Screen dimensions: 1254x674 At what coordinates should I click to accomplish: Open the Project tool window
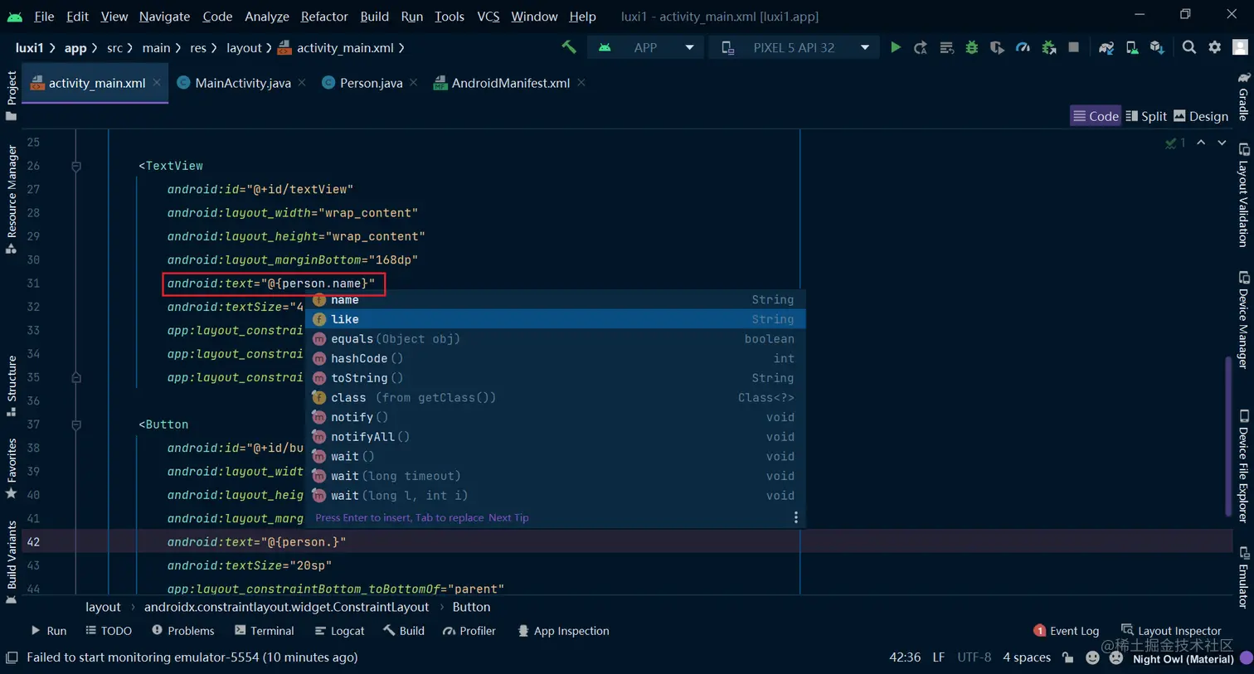11,95
